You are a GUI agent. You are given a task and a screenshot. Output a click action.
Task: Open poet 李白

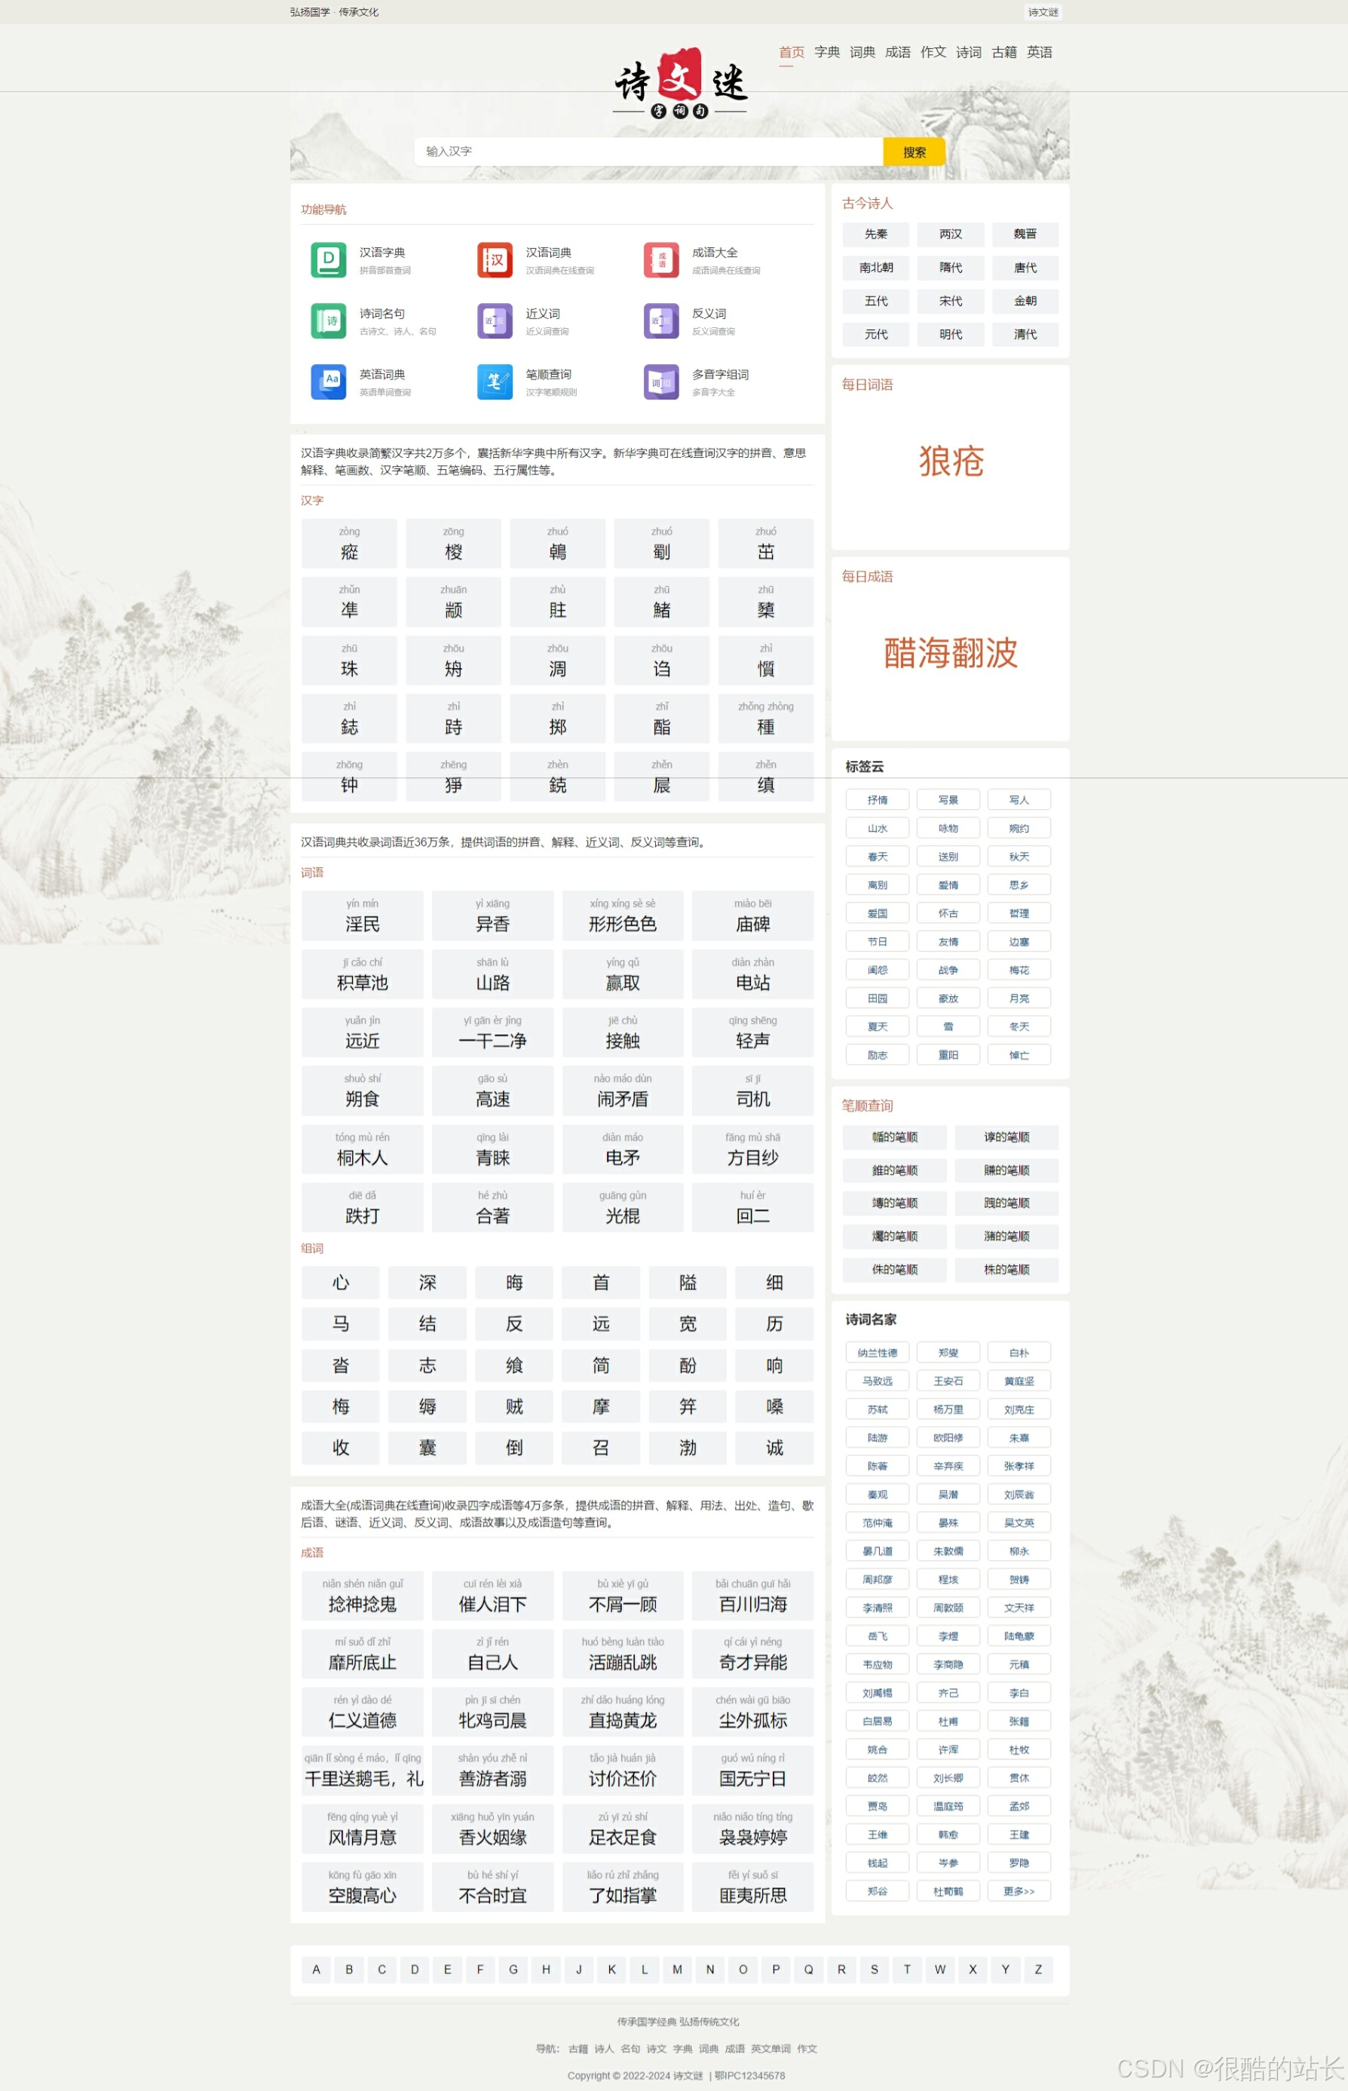point(1019,1693)
